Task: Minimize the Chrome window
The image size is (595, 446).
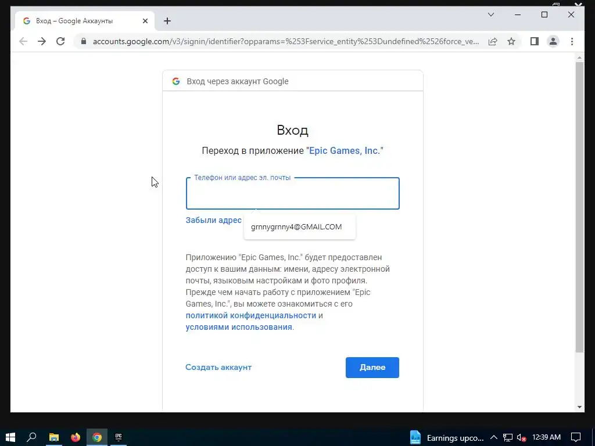Action: pos(518,15)
